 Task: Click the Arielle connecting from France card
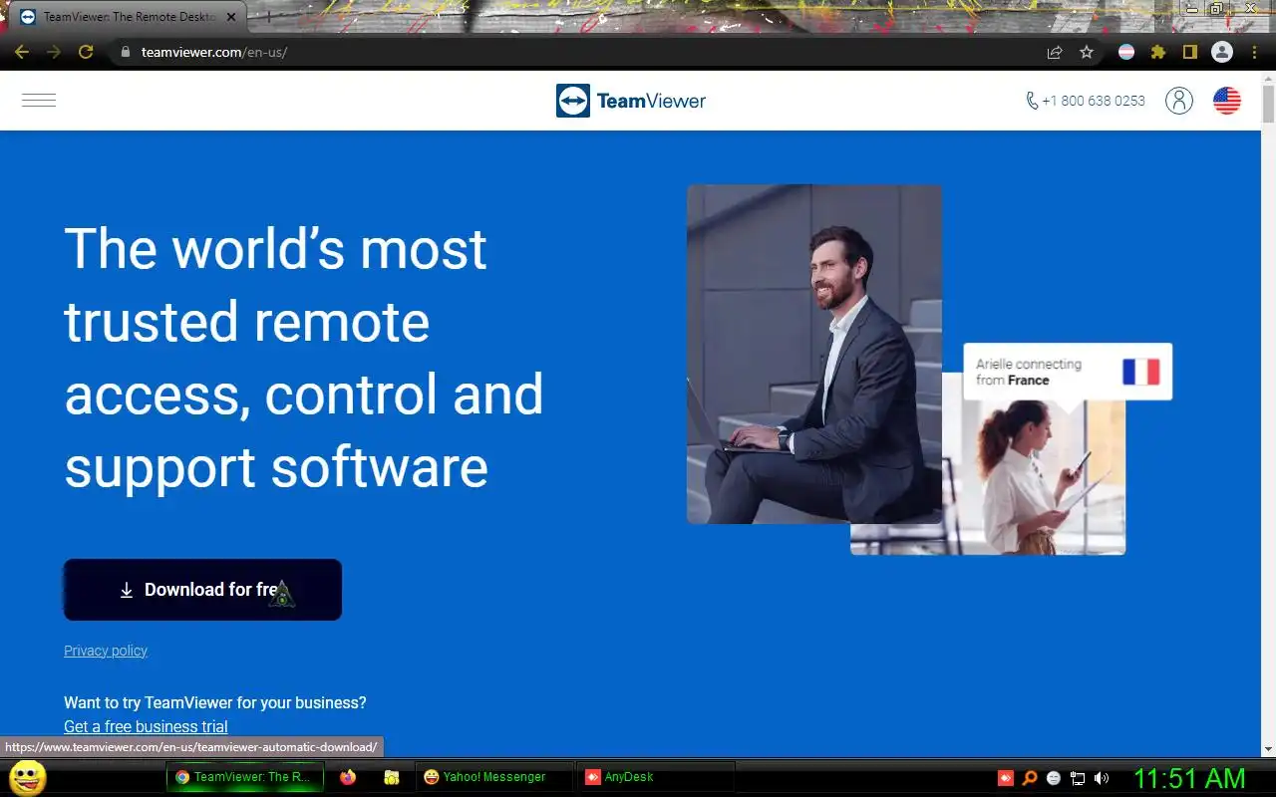click(1068, 372)
